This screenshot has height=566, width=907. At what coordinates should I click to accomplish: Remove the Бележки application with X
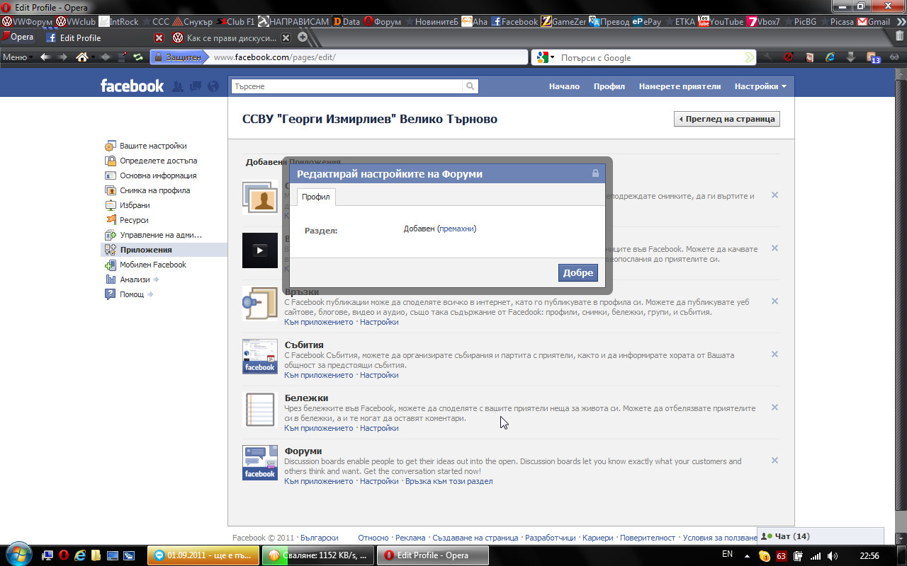point(774,408)
